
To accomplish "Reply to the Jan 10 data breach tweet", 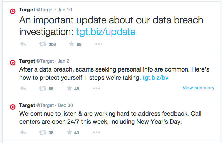I will (23, 44).
